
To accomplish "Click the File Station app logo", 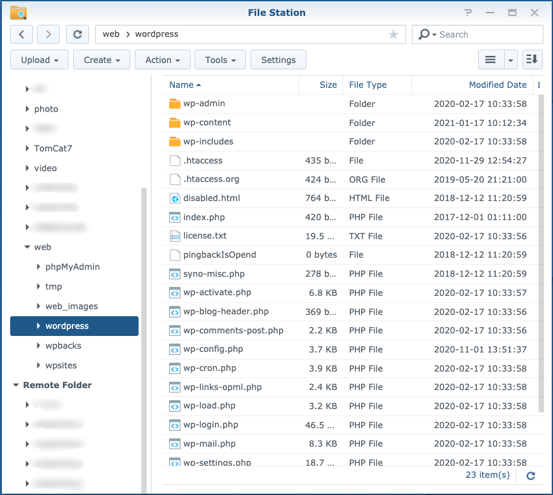I will pos(18,13).
